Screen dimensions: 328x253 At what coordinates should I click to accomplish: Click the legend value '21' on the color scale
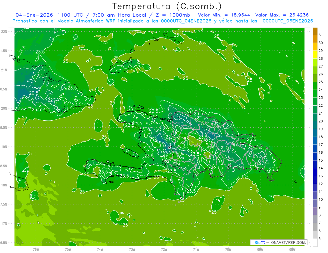(x=321, y=113)
